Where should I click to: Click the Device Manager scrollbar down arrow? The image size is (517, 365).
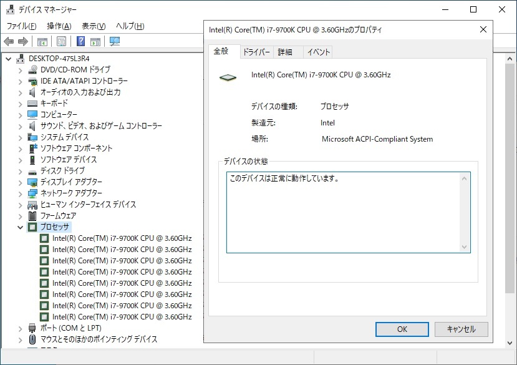pos(510,343)
